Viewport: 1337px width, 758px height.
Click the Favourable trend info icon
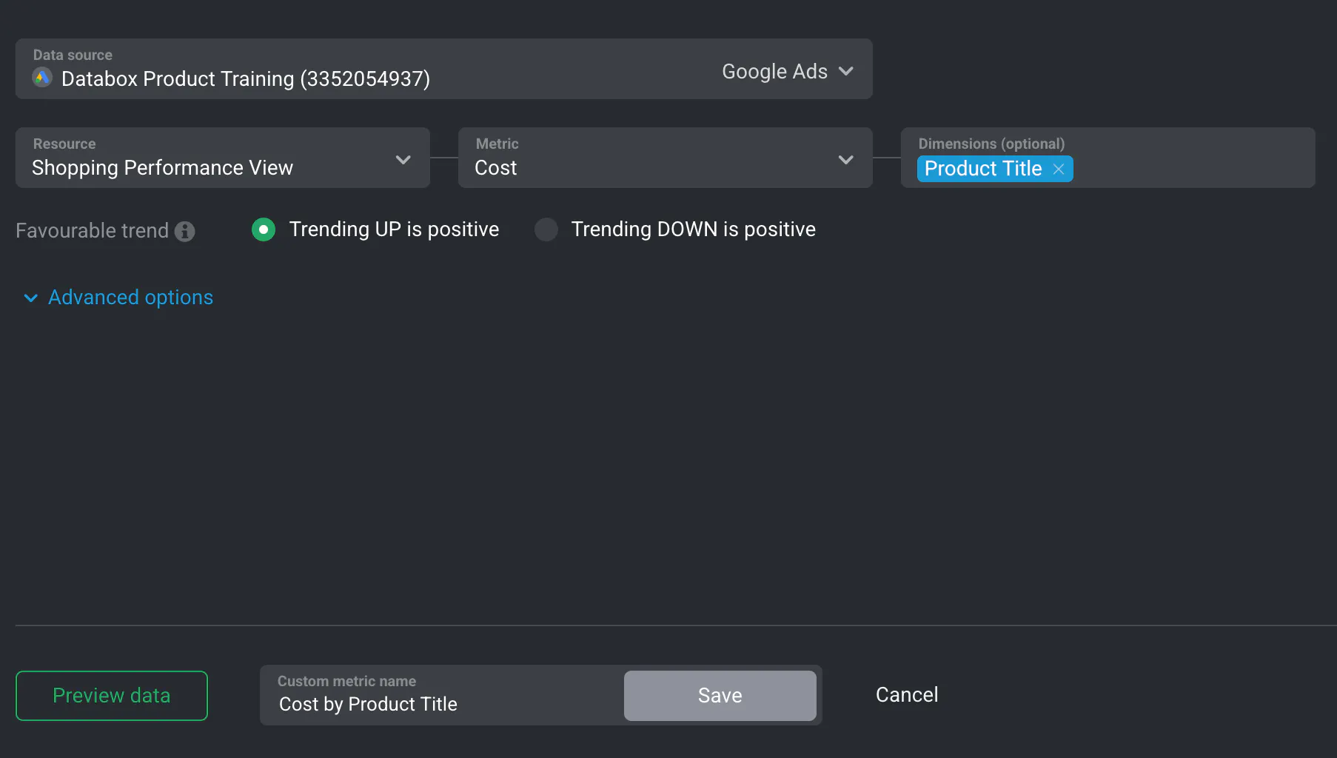coord(185,232)
